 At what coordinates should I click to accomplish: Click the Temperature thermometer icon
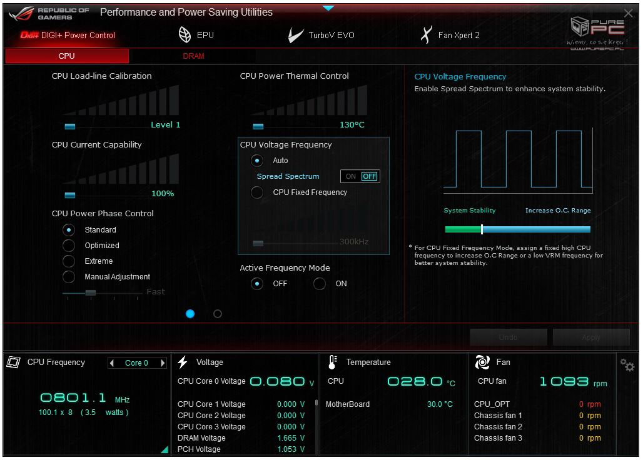pyautogui.click(x=333, y=362)
